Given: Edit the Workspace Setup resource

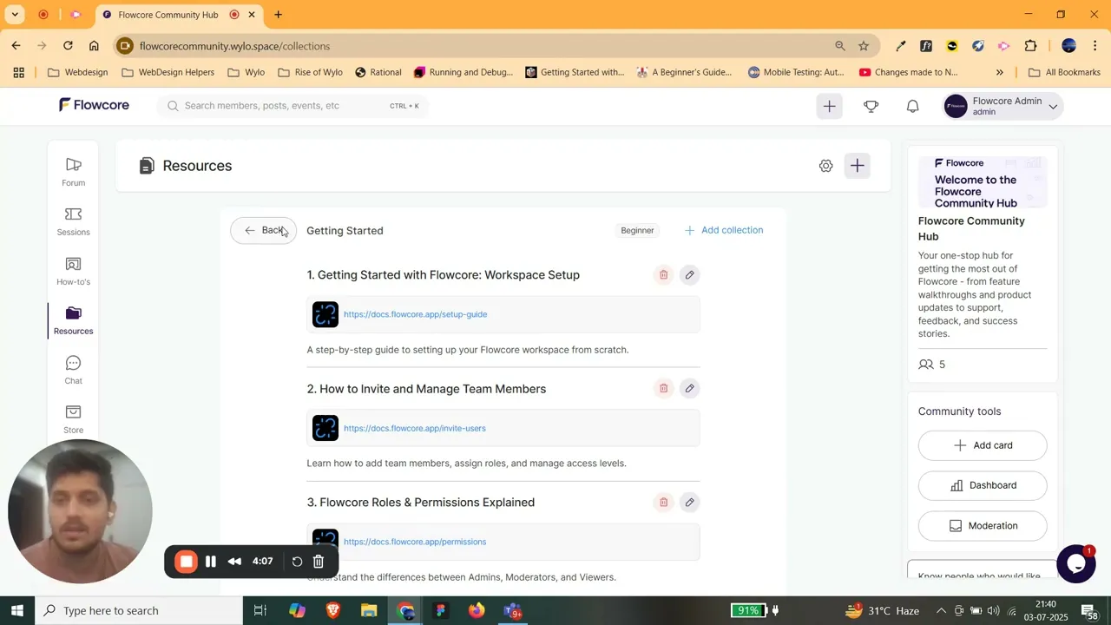Looking at the screenshot, I should pyautogui.click(x=689, y=275).
